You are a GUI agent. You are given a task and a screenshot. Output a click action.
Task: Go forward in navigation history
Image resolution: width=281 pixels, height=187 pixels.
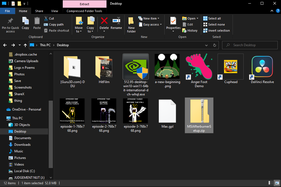coord(13,45)
